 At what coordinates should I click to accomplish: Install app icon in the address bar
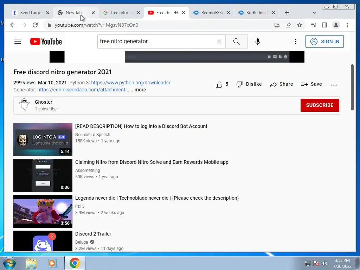pyautogui.click(x=277, y=25)
